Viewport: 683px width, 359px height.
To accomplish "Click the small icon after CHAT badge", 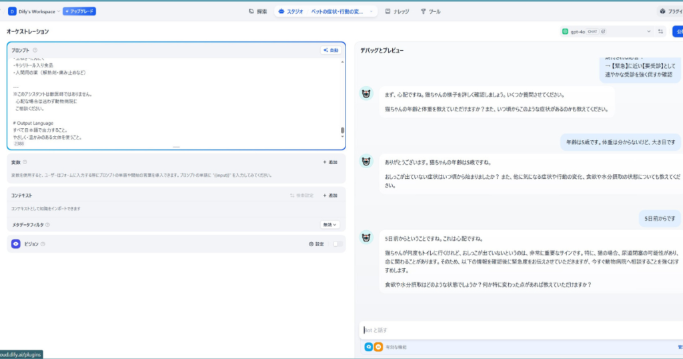I will tap(603, 31).
